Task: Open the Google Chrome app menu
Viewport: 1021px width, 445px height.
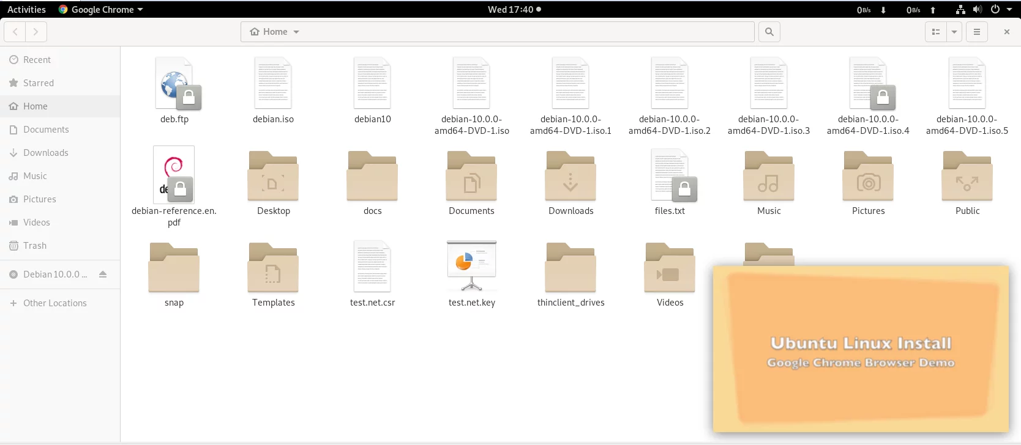Action: pos(101,9)
